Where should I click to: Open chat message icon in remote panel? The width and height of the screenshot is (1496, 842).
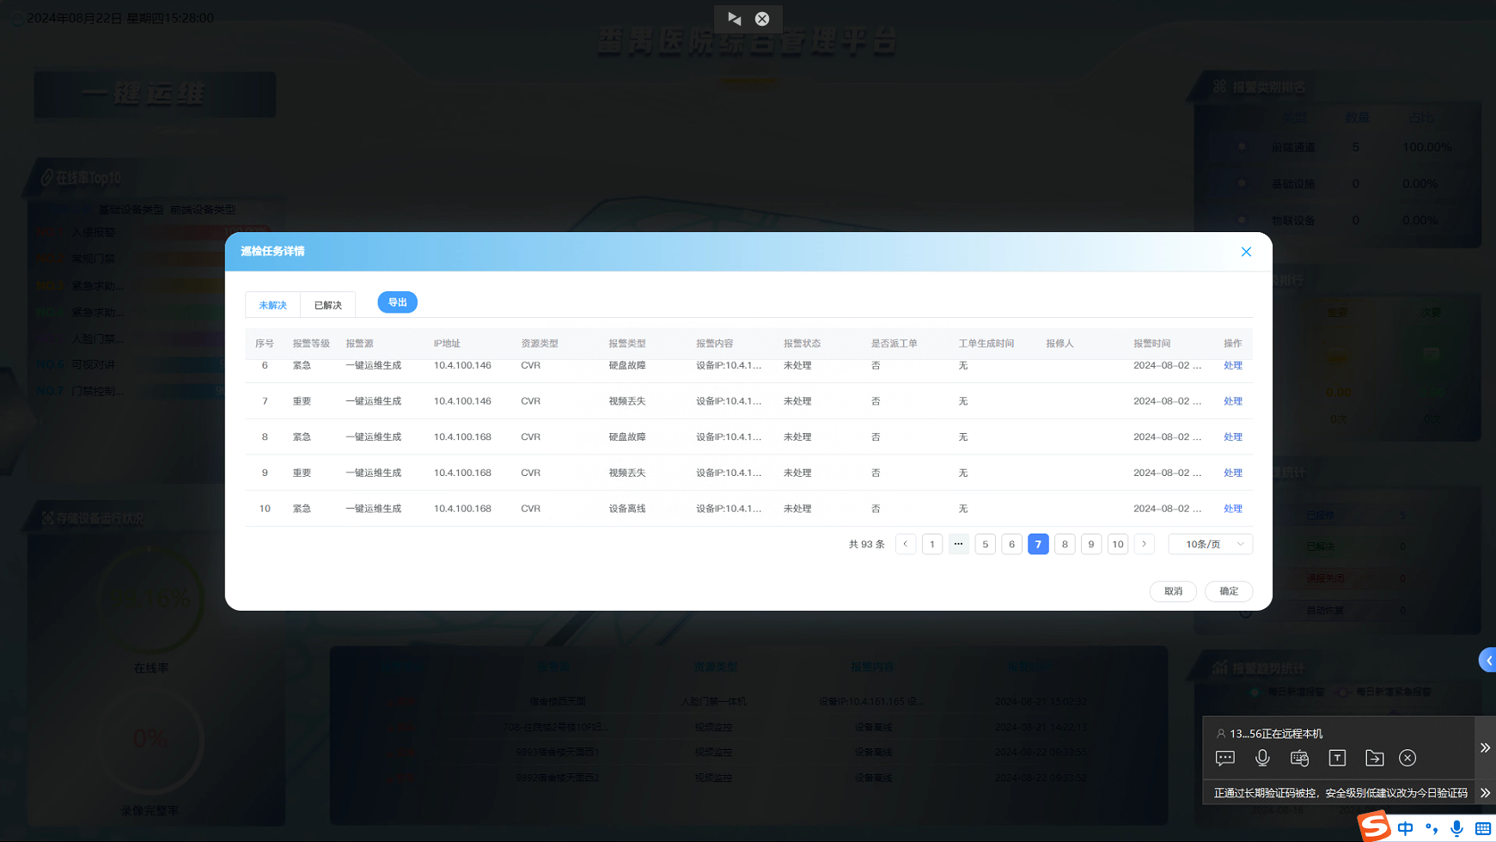[x=1225, y=758]
